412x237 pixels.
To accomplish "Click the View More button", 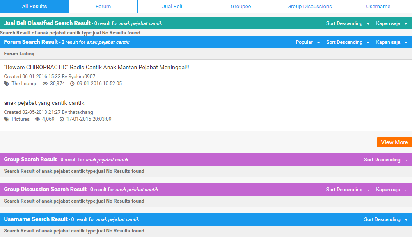I will [394, 142].
